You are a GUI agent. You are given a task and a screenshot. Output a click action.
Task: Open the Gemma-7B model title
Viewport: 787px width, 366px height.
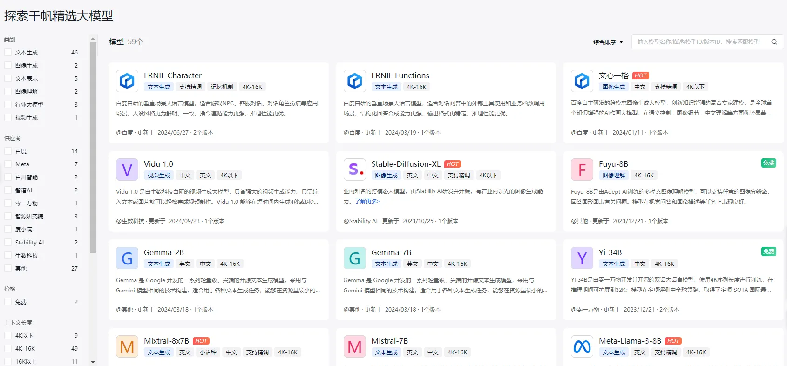coord(391,252)
